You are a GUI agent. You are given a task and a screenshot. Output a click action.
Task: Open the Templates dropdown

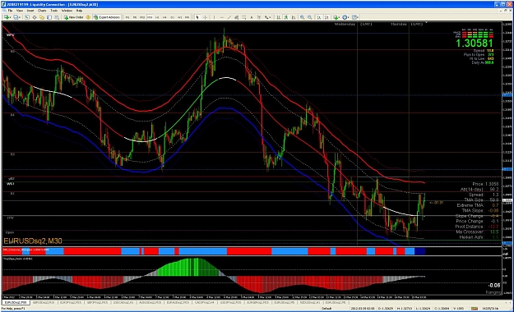(355, 17)
